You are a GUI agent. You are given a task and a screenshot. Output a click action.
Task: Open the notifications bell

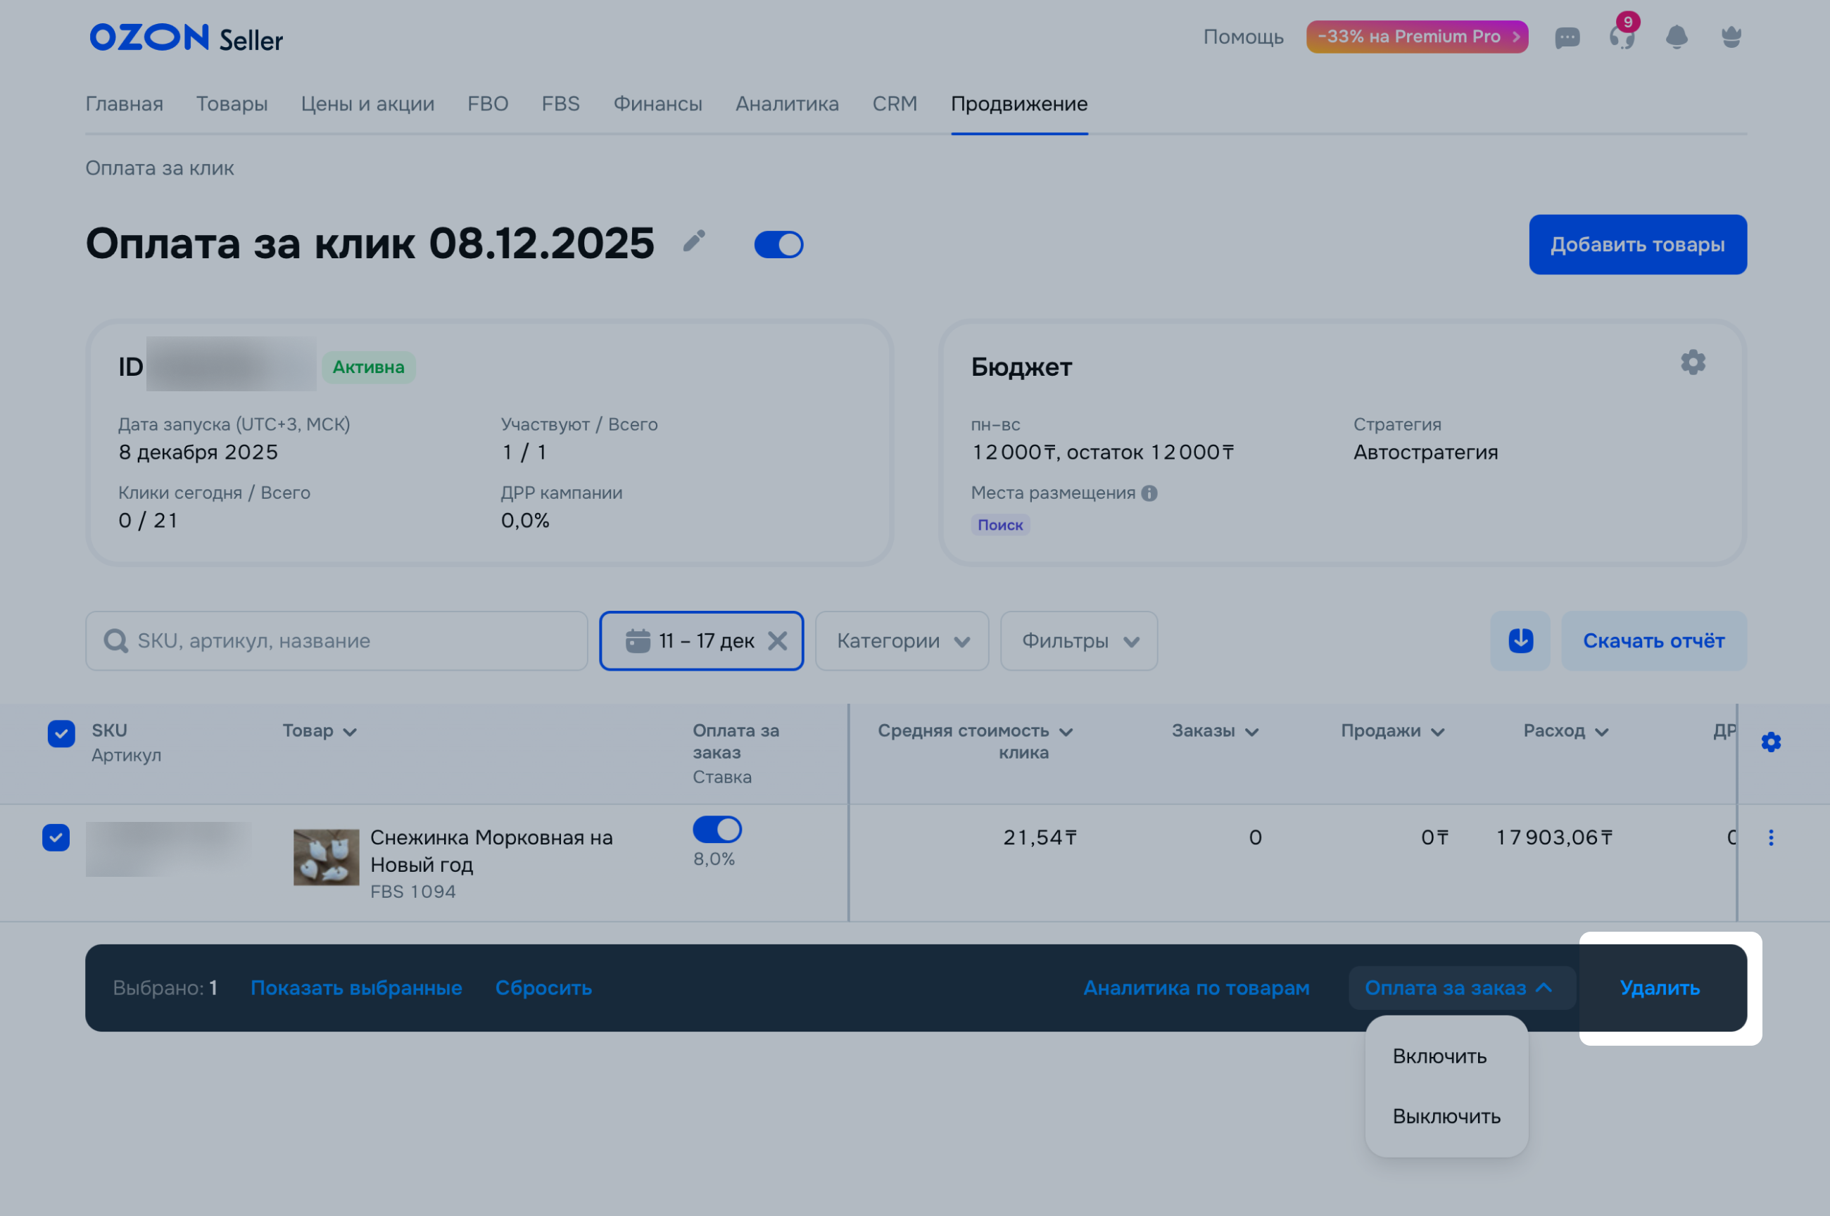click(x=1677, y=37)
